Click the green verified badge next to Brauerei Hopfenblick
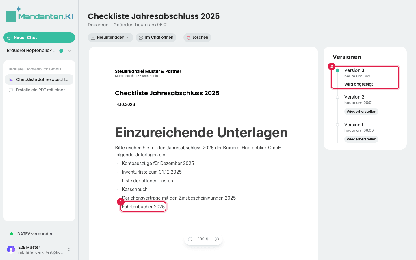416x260 pixels. click(61, 51)
